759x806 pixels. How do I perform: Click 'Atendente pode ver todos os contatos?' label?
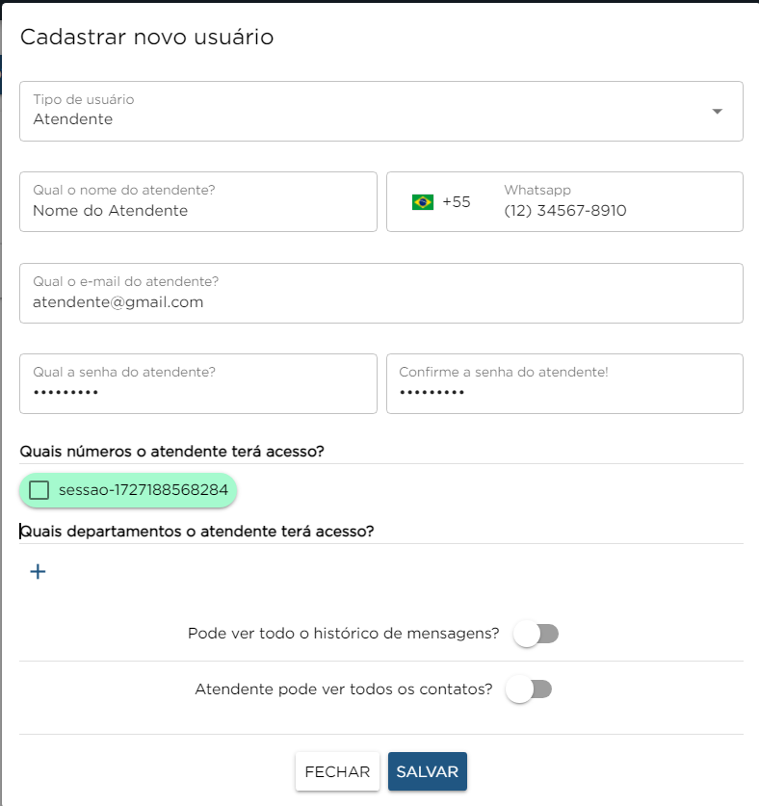344,689
